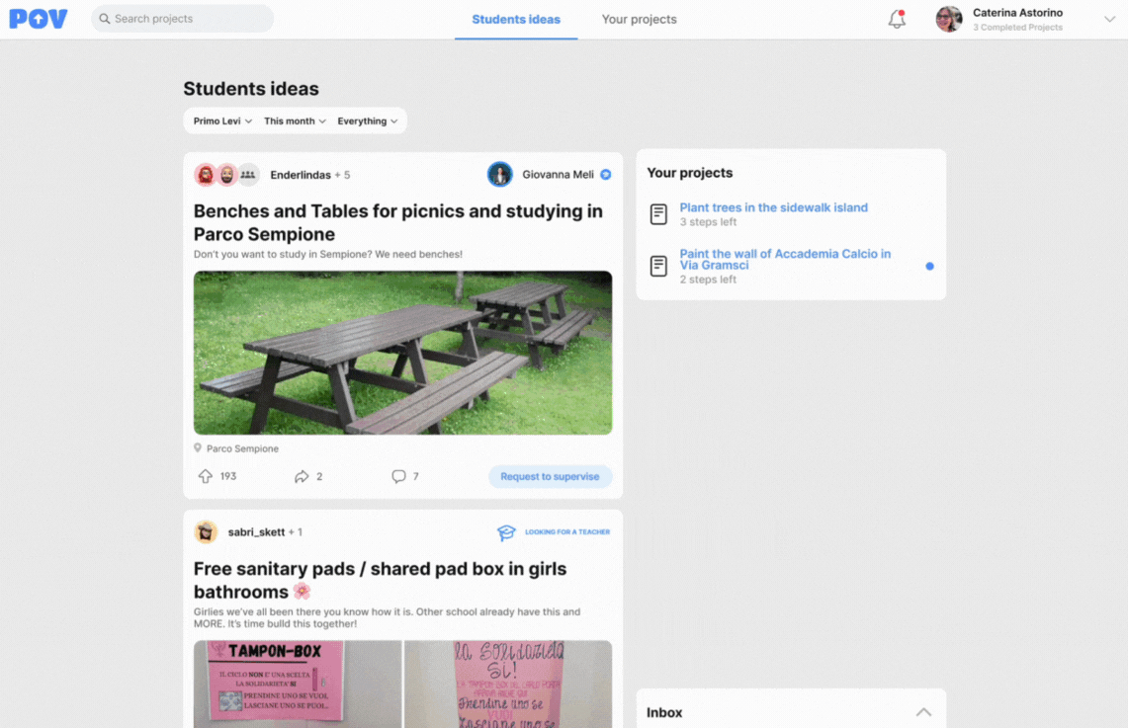Viewport: 1128px width, 728px height.
Task: Select the Students ideas tab
Action: (x=516, y=20)
